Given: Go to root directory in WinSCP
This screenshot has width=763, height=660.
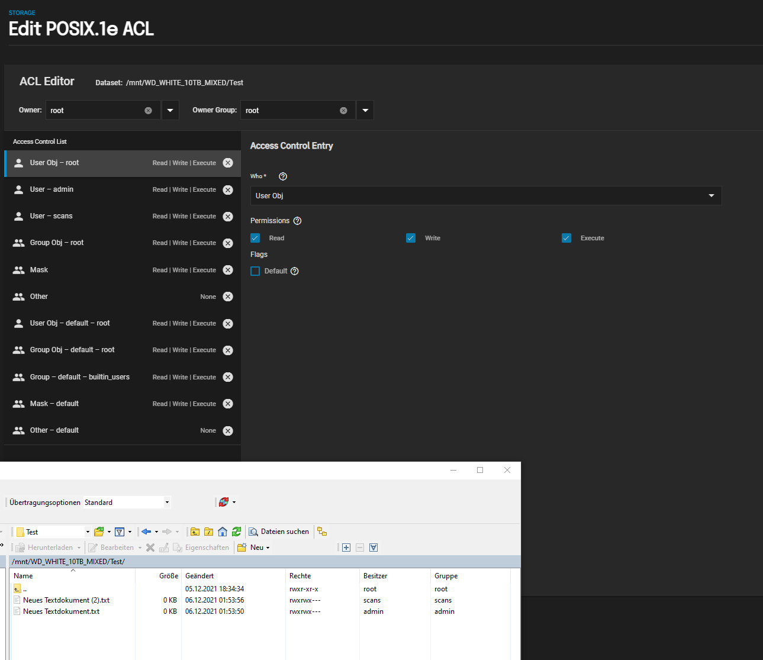Looking at the screenshot, I should point(208,532).
